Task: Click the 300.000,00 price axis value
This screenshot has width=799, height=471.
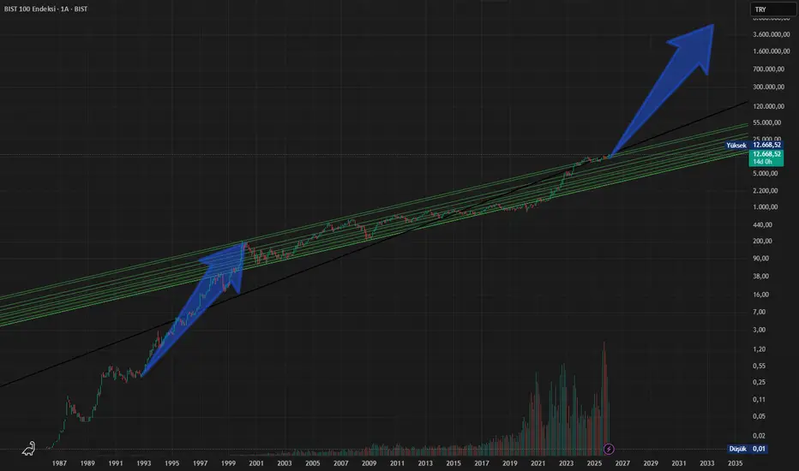Action: coord(768,87)
